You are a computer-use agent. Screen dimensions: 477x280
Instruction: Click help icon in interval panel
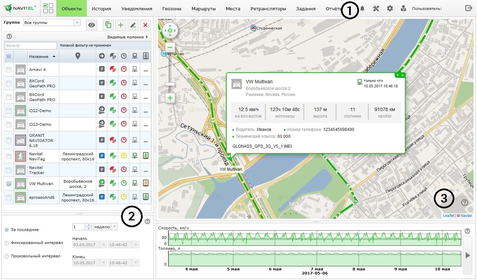(x=147, y=221)
